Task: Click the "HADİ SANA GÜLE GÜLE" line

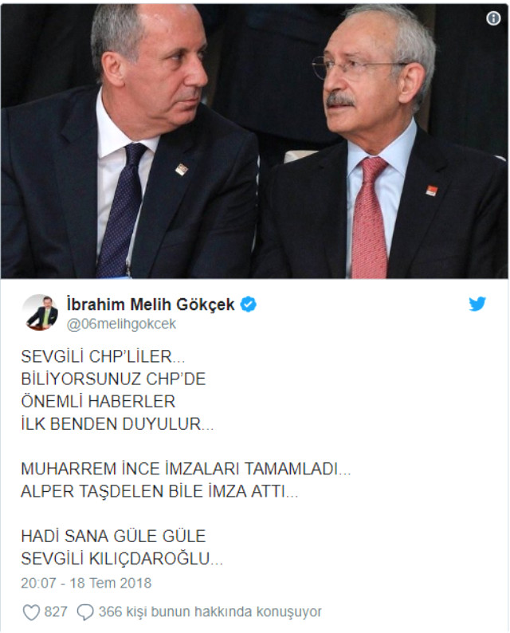Action: point(113,537)
